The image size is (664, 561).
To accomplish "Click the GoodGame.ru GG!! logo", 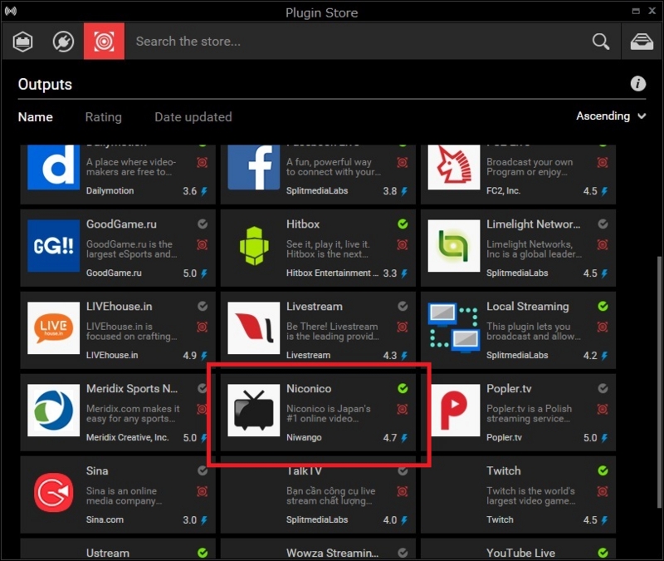I will click(53, 245).
